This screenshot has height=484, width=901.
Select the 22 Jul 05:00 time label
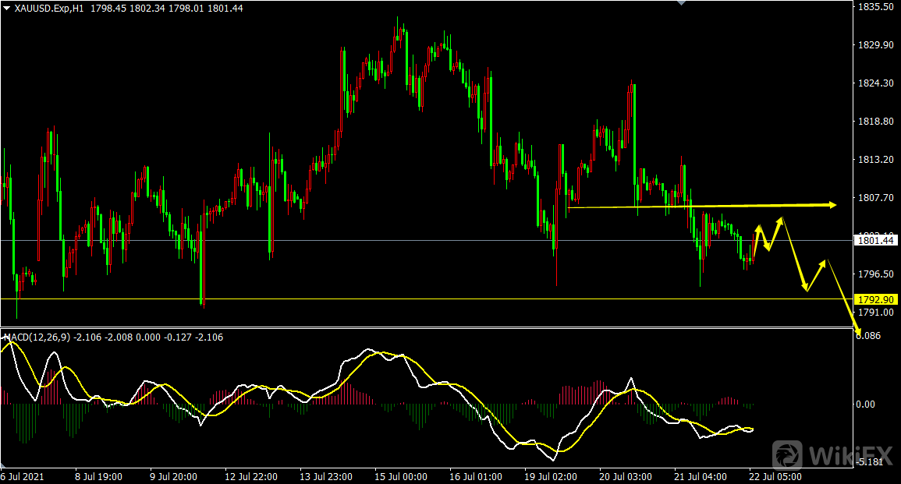coord(776,476)
